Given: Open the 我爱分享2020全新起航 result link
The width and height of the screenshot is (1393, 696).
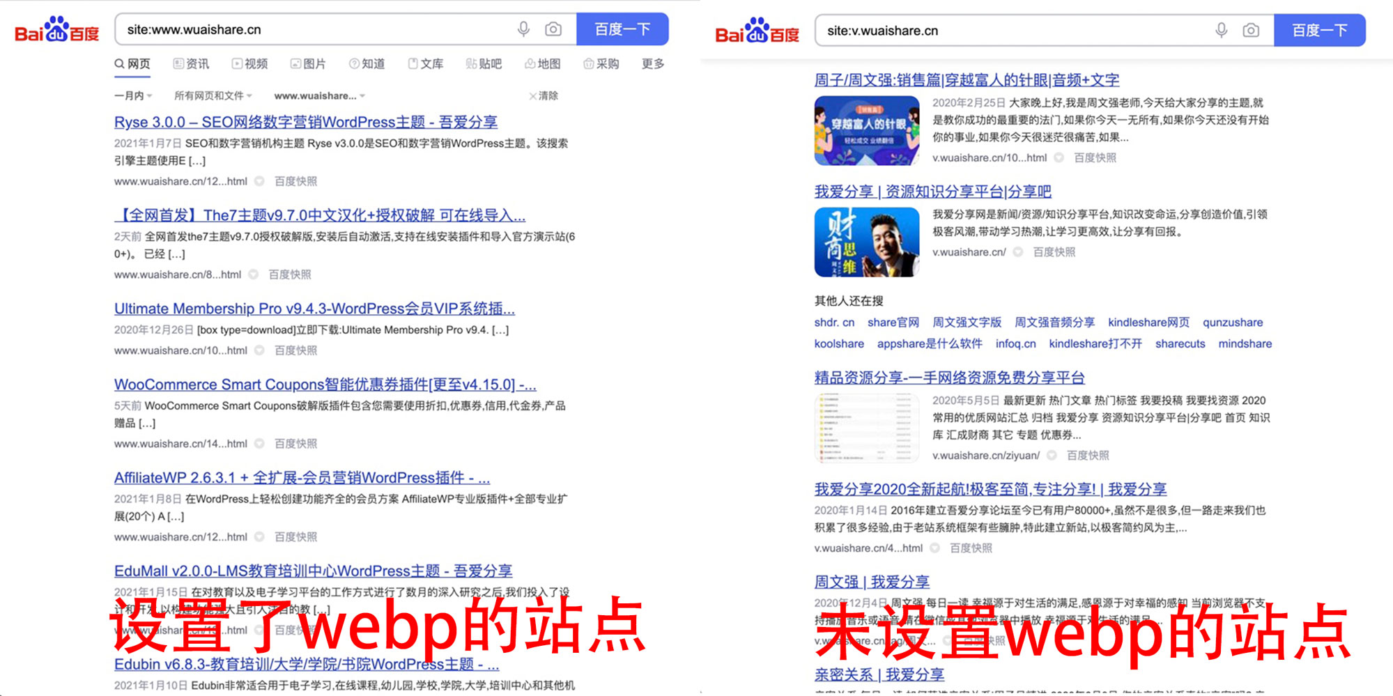Looking at the screenshot, I should pyautogui.click(x=991, y=489).
